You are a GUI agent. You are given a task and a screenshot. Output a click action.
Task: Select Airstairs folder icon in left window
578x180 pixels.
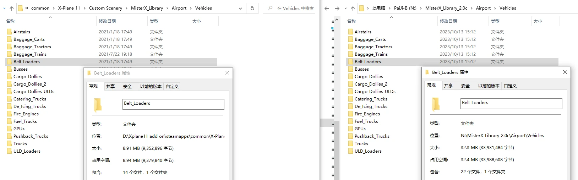9,32
